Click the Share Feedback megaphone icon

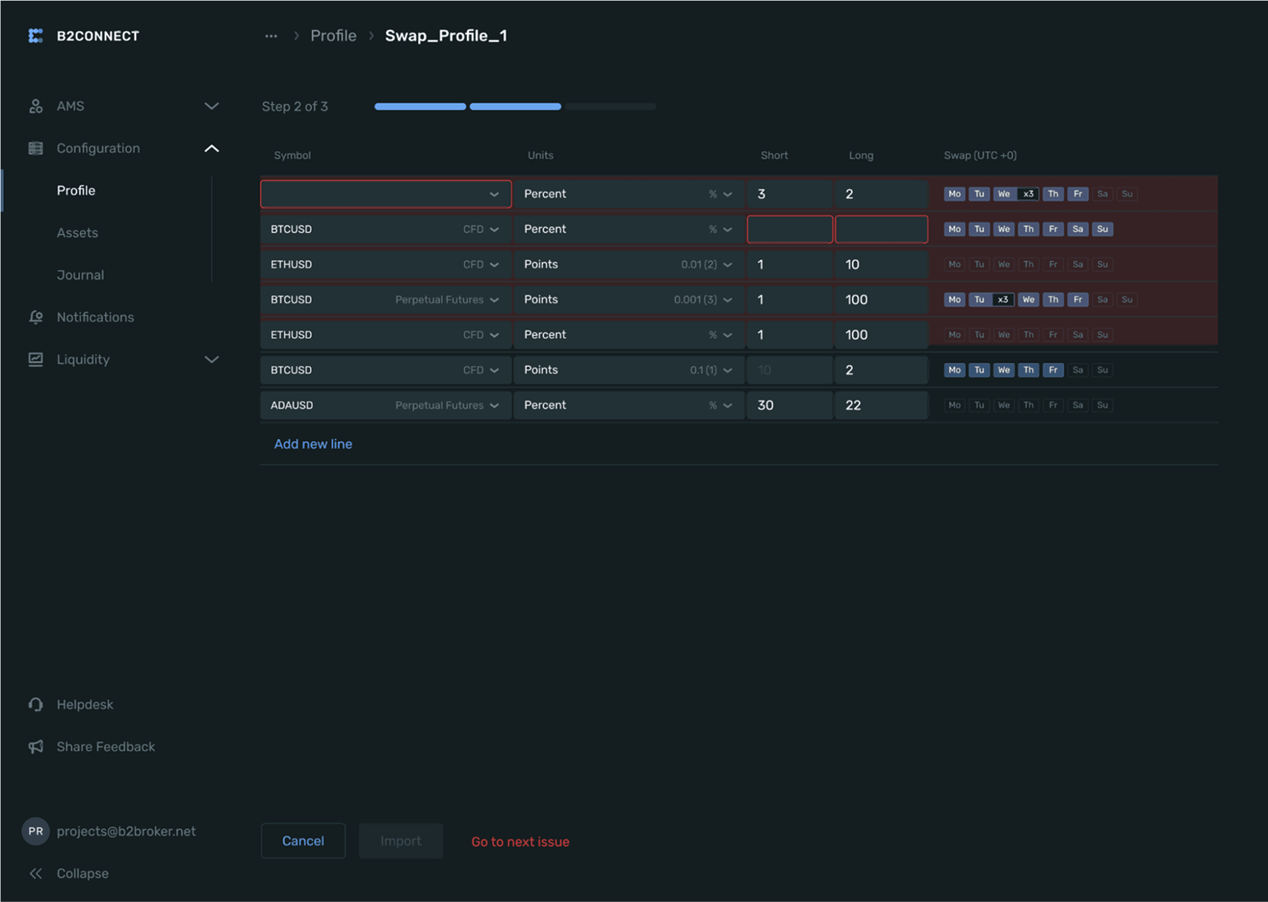click(36, 746)
